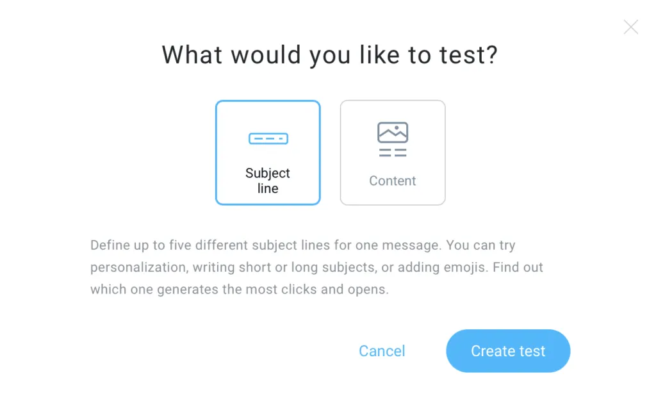656x410 pixels.
Task: Click the icon inside the highlighted card
Action: point(268,138)
